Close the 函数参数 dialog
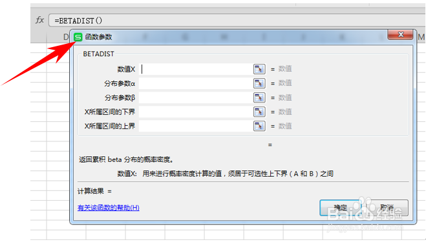Image resolution: width=426 pixels, height=242 pixels. pyautogui.click(x=400, y=34)
